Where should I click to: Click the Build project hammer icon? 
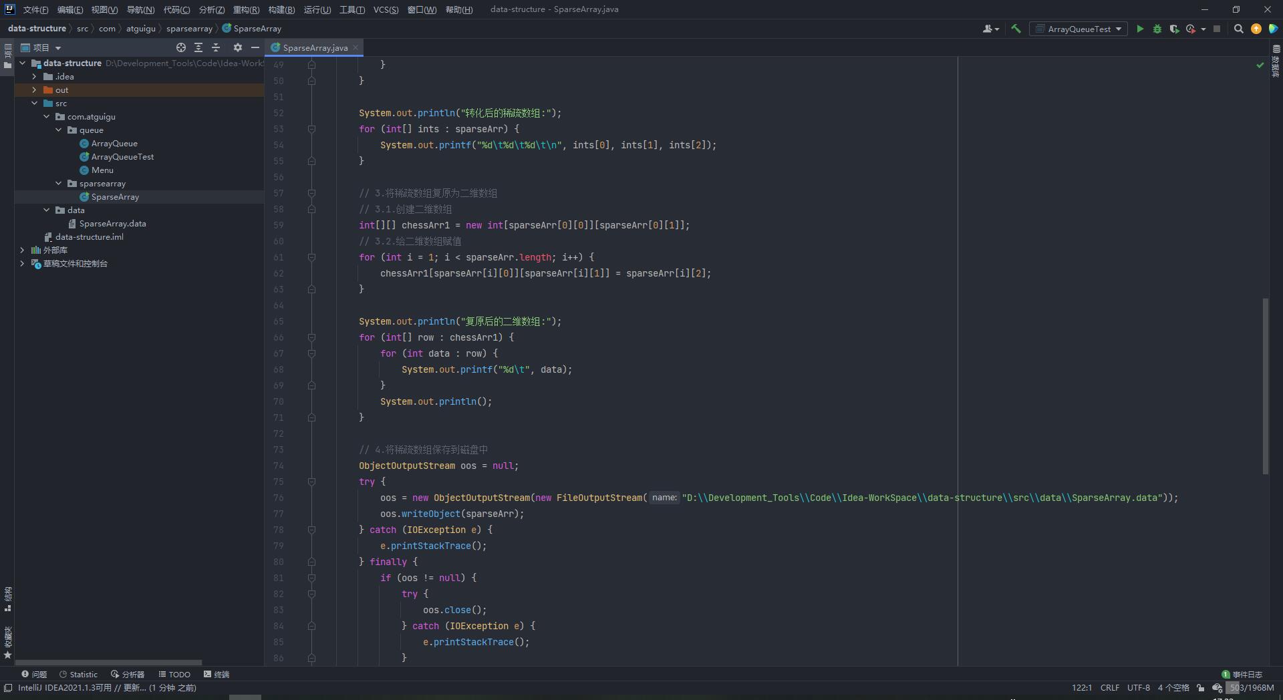1016,29
